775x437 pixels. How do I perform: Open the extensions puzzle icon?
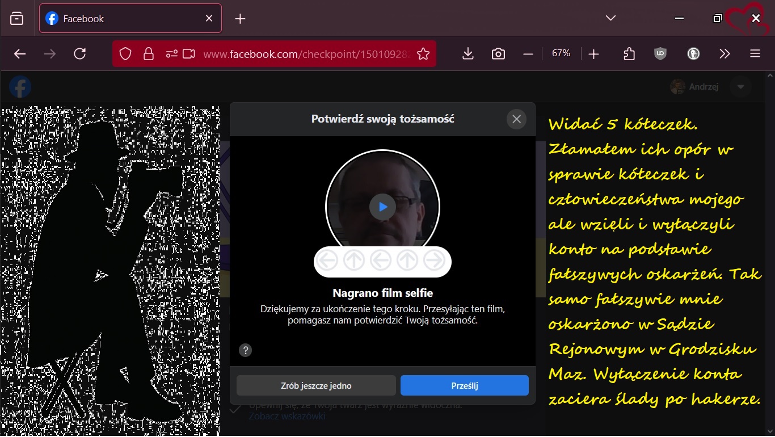coord(629,54)
